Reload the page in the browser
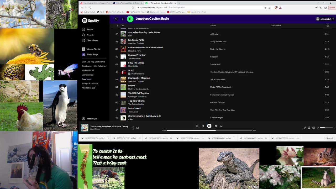The image size is (336, 189). pos(90,8)
